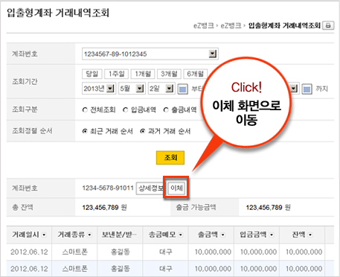Click the yellow 조회 button
Screen dimensions: 340x277
click(170, 158)
